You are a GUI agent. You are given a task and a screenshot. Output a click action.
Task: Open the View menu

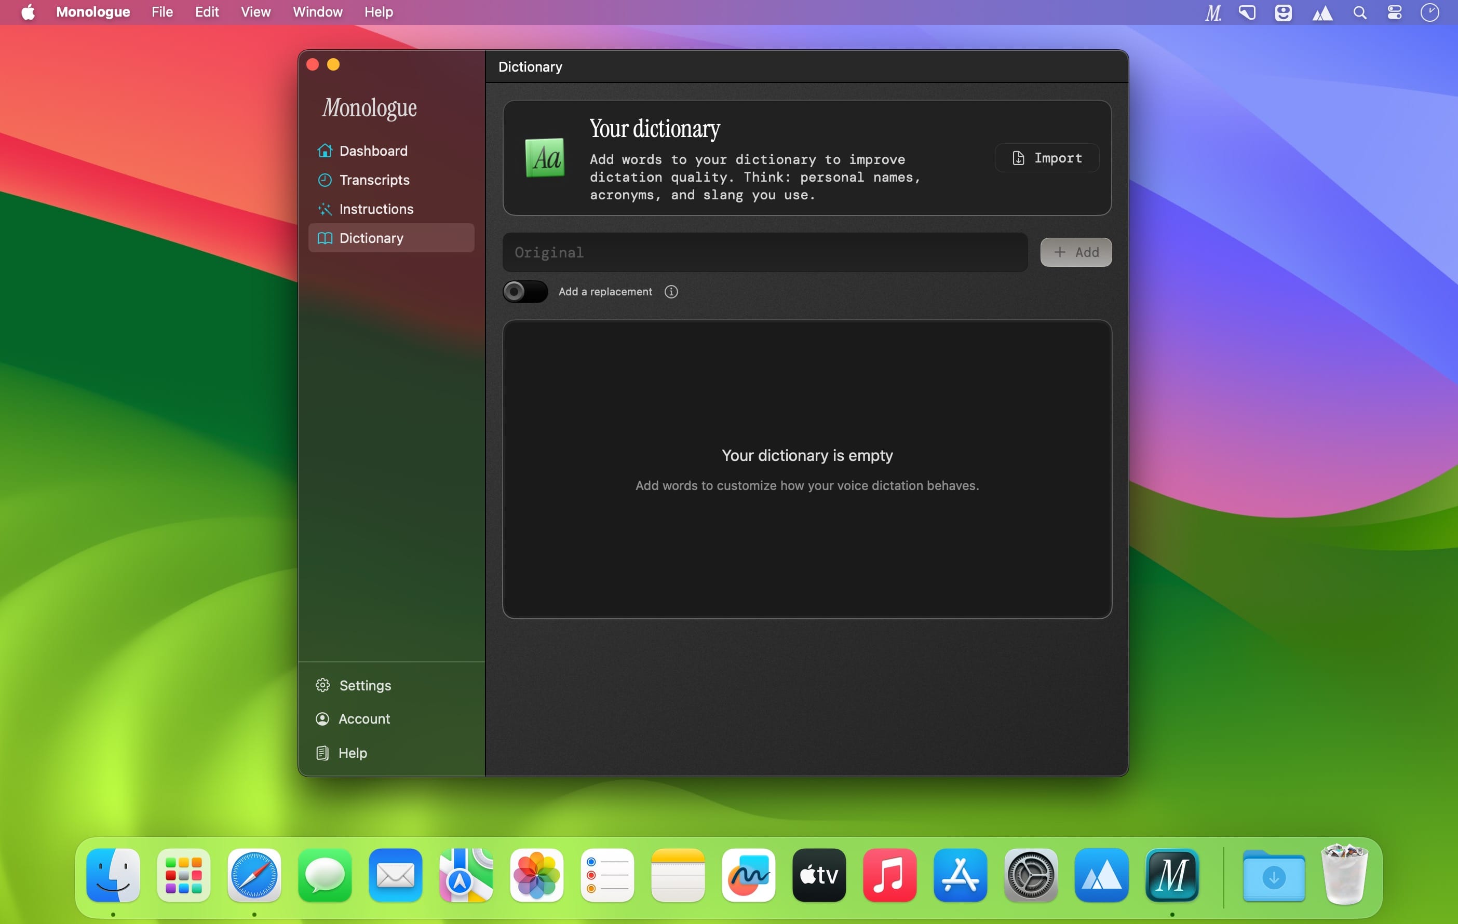coord(255,12)
